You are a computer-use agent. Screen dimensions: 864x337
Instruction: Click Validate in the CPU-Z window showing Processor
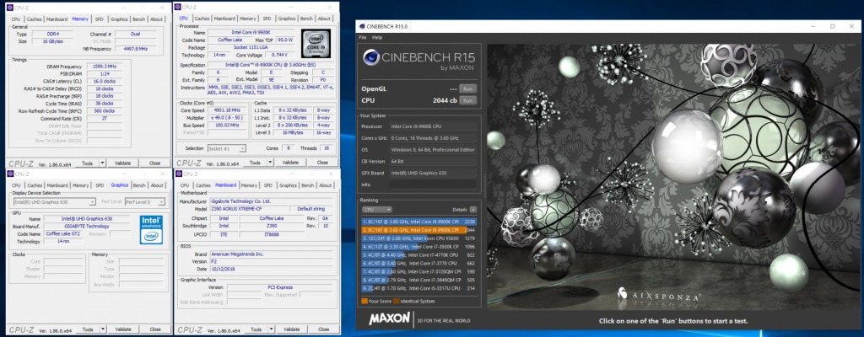(290, 163)
